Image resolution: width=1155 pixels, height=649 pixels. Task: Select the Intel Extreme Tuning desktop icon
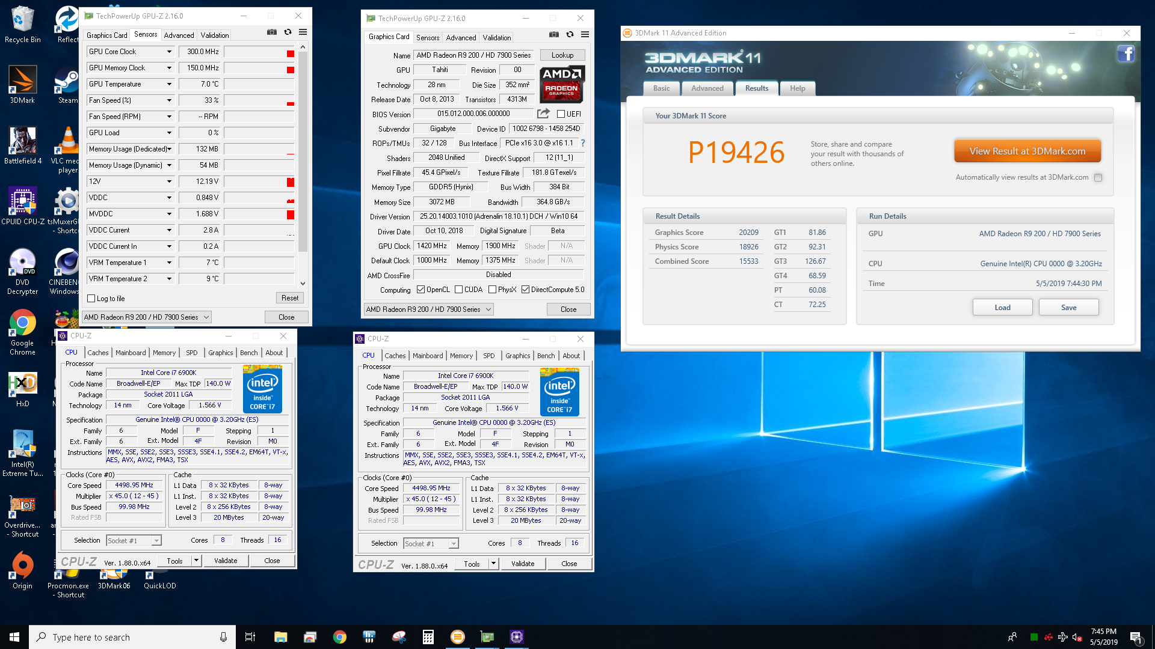point(22,453)
